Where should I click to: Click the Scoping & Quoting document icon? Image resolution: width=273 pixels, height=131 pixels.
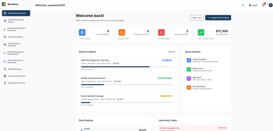point(5,21)
